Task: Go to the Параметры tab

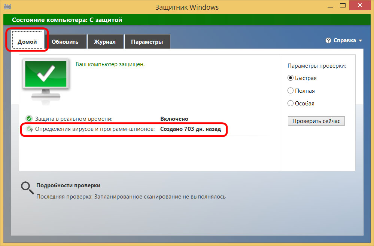Action: tap(147, 41)
